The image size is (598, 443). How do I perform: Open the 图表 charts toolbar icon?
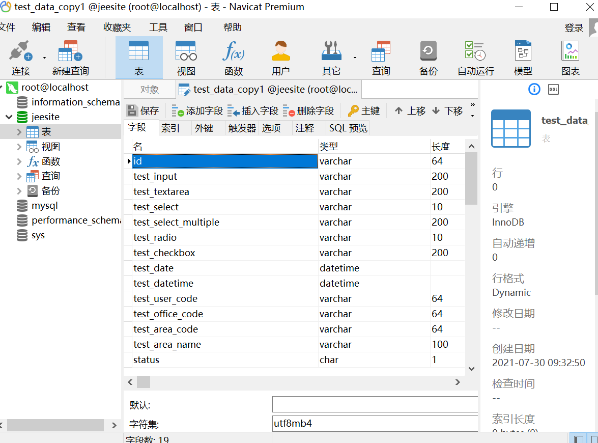570,58
